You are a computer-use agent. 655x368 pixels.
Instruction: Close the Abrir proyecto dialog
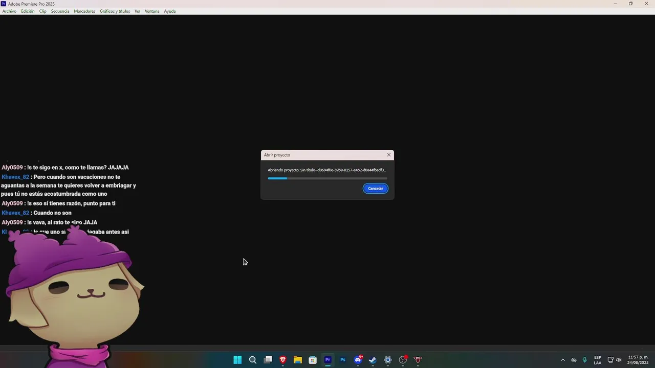389,155
